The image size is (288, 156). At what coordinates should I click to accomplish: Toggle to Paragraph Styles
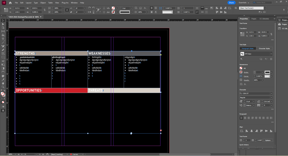point(248,49)
